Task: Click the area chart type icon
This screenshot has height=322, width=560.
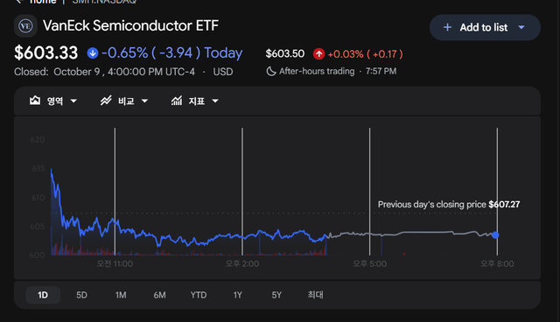Action: [x=35, y=101]
